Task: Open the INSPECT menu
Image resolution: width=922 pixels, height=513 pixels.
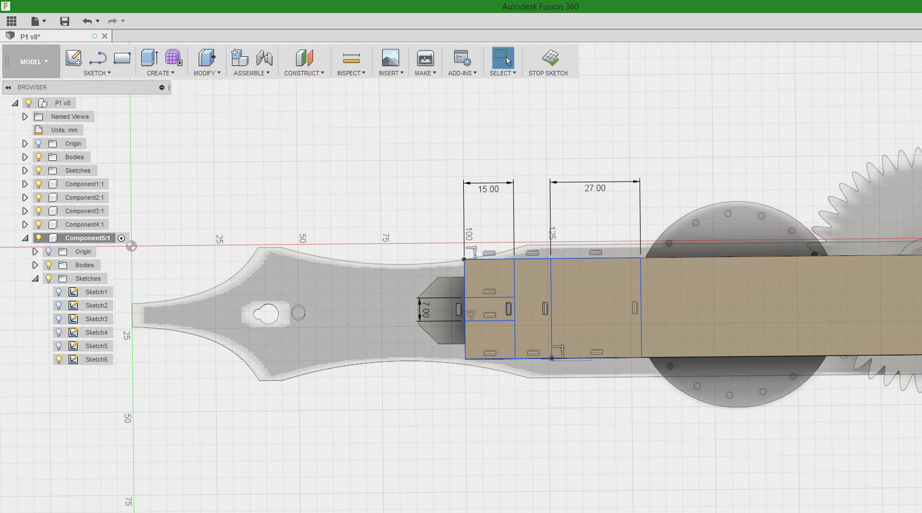Action: pyautogui.click(x=351, y=73)
